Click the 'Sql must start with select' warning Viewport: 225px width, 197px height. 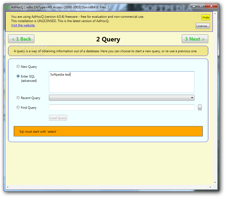click(108, 131)
